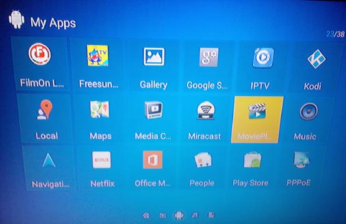
Task: Open Google Settings app
Action: point(208,66)
